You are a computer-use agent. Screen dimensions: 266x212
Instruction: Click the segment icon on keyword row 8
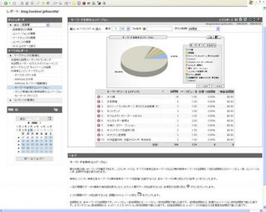pos(99,130)
